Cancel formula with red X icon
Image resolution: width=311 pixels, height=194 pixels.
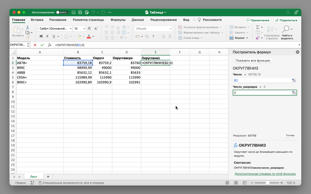(x=35, y=45)
